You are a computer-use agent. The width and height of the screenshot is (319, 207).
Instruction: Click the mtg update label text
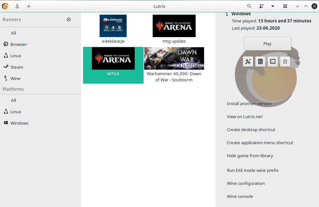[x=174, y=41]
